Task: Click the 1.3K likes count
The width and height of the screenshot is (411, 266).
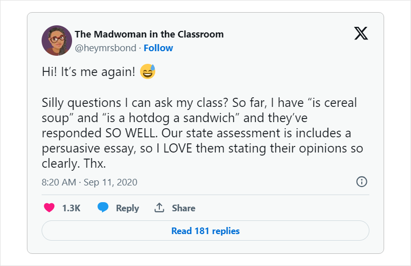Action: tap(71, 208)
